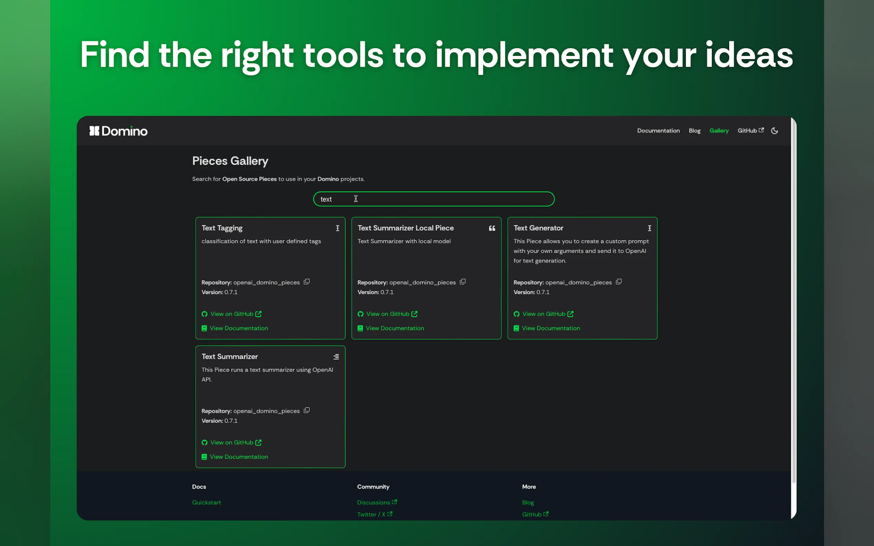
Task: Go to the Blog in the top navigation
Action: pos(694,131)
